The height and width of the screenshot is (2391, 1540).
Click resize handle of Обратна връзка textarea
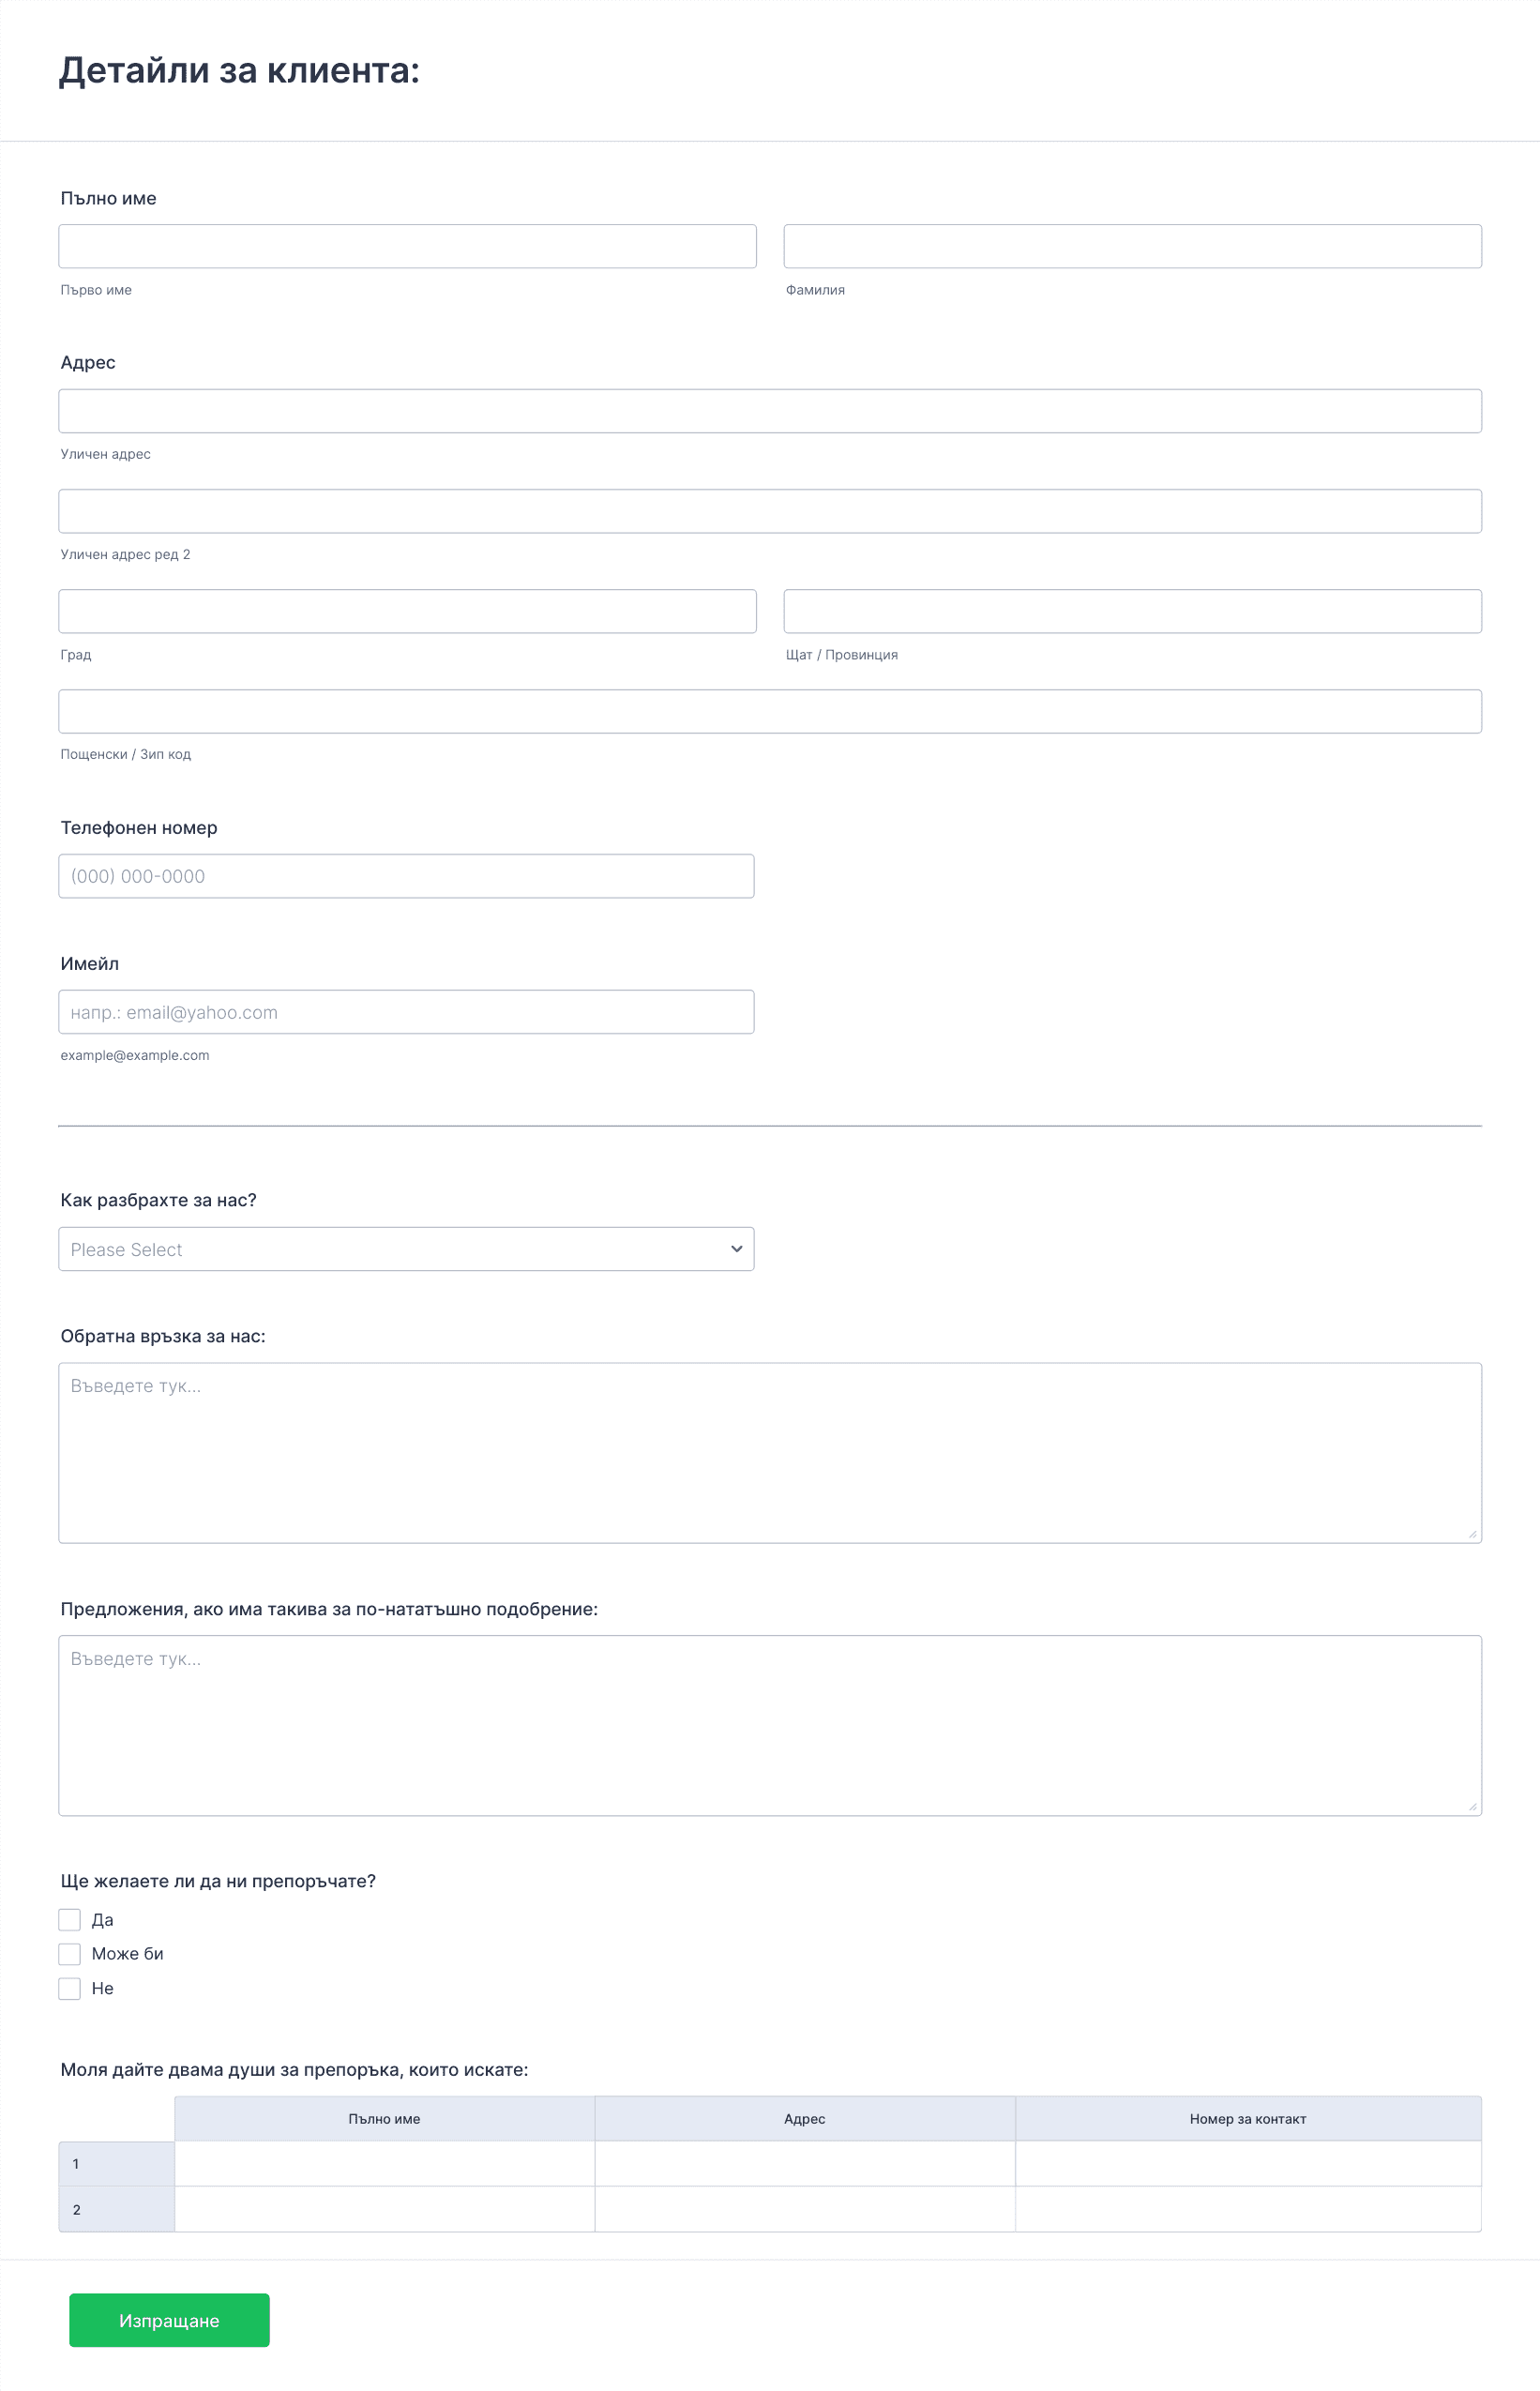[1472, 1534]
